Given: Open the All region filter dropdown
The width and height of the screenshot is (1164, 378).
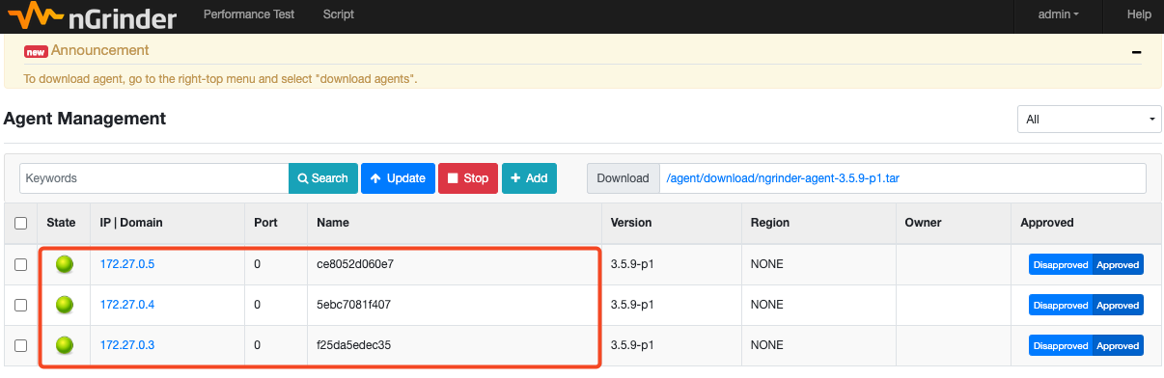Looking at the screenshot, I should tap(1090, 119).
